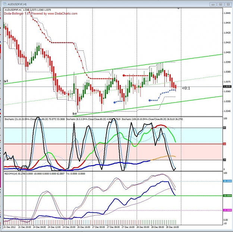
Task: Click the 1.0415 price axis label
Action: (227, 43)
